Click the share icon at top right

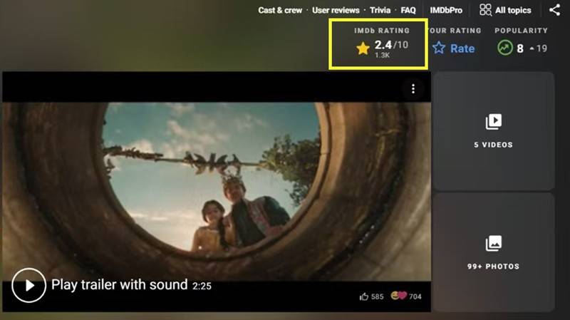[x=554, y=10]
